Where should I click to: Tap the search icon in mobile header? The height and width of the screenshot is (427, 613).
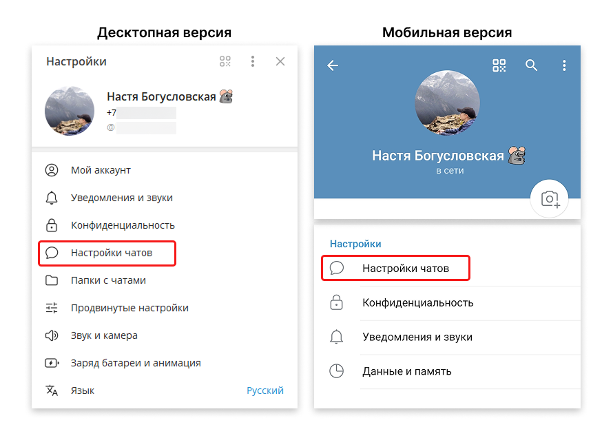pyautogui.click(x=531, y=65)
